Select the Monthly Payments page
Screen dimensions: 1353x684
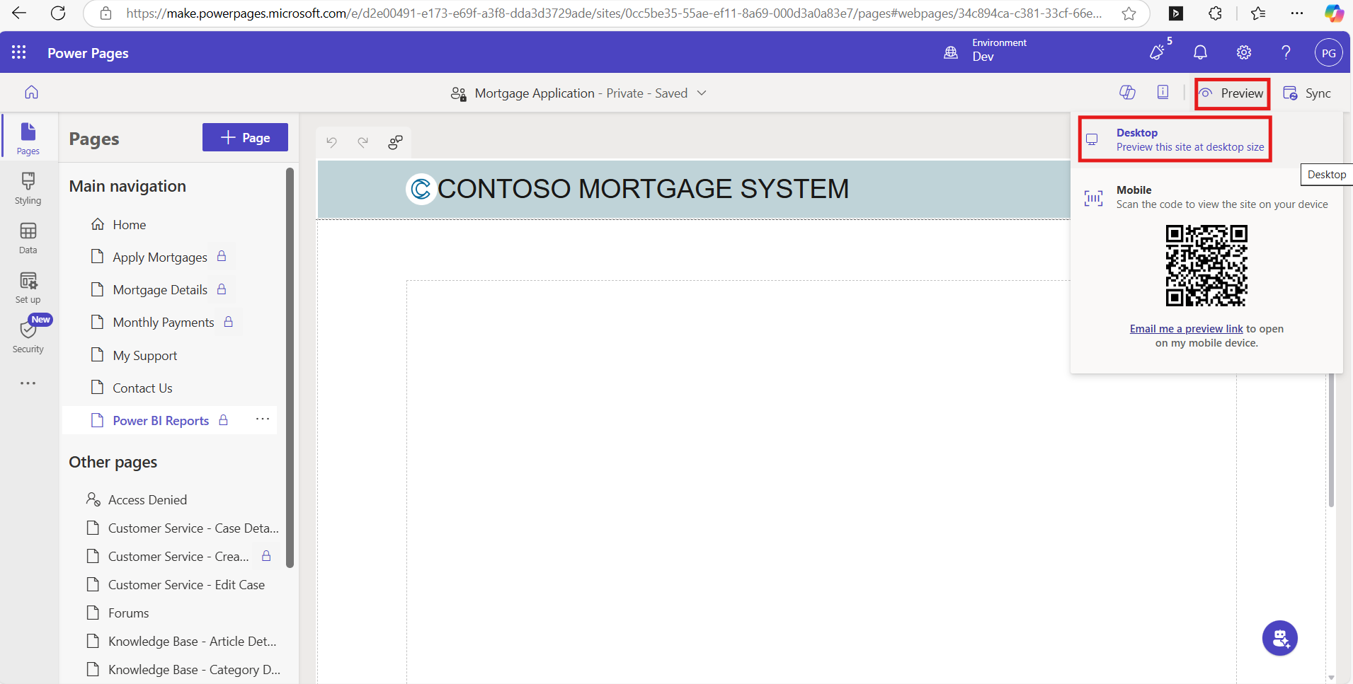(163, 323)
